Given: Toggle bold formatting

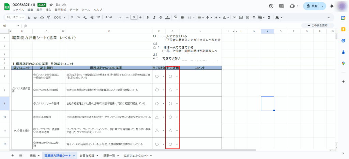Looking at the screenshot, I should pos(148,17).
